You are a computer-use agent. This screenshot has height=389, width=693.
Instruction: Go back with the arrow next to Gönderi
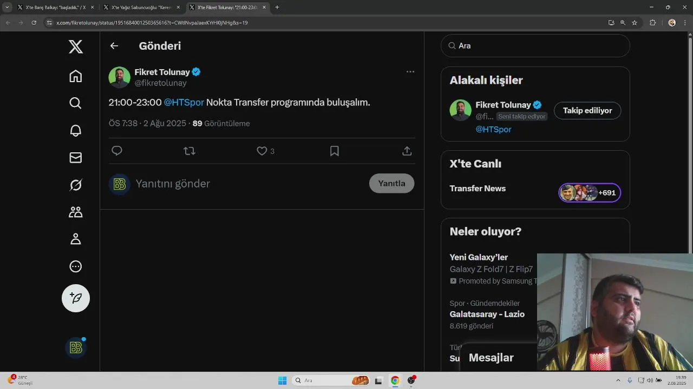coord(114,46)
